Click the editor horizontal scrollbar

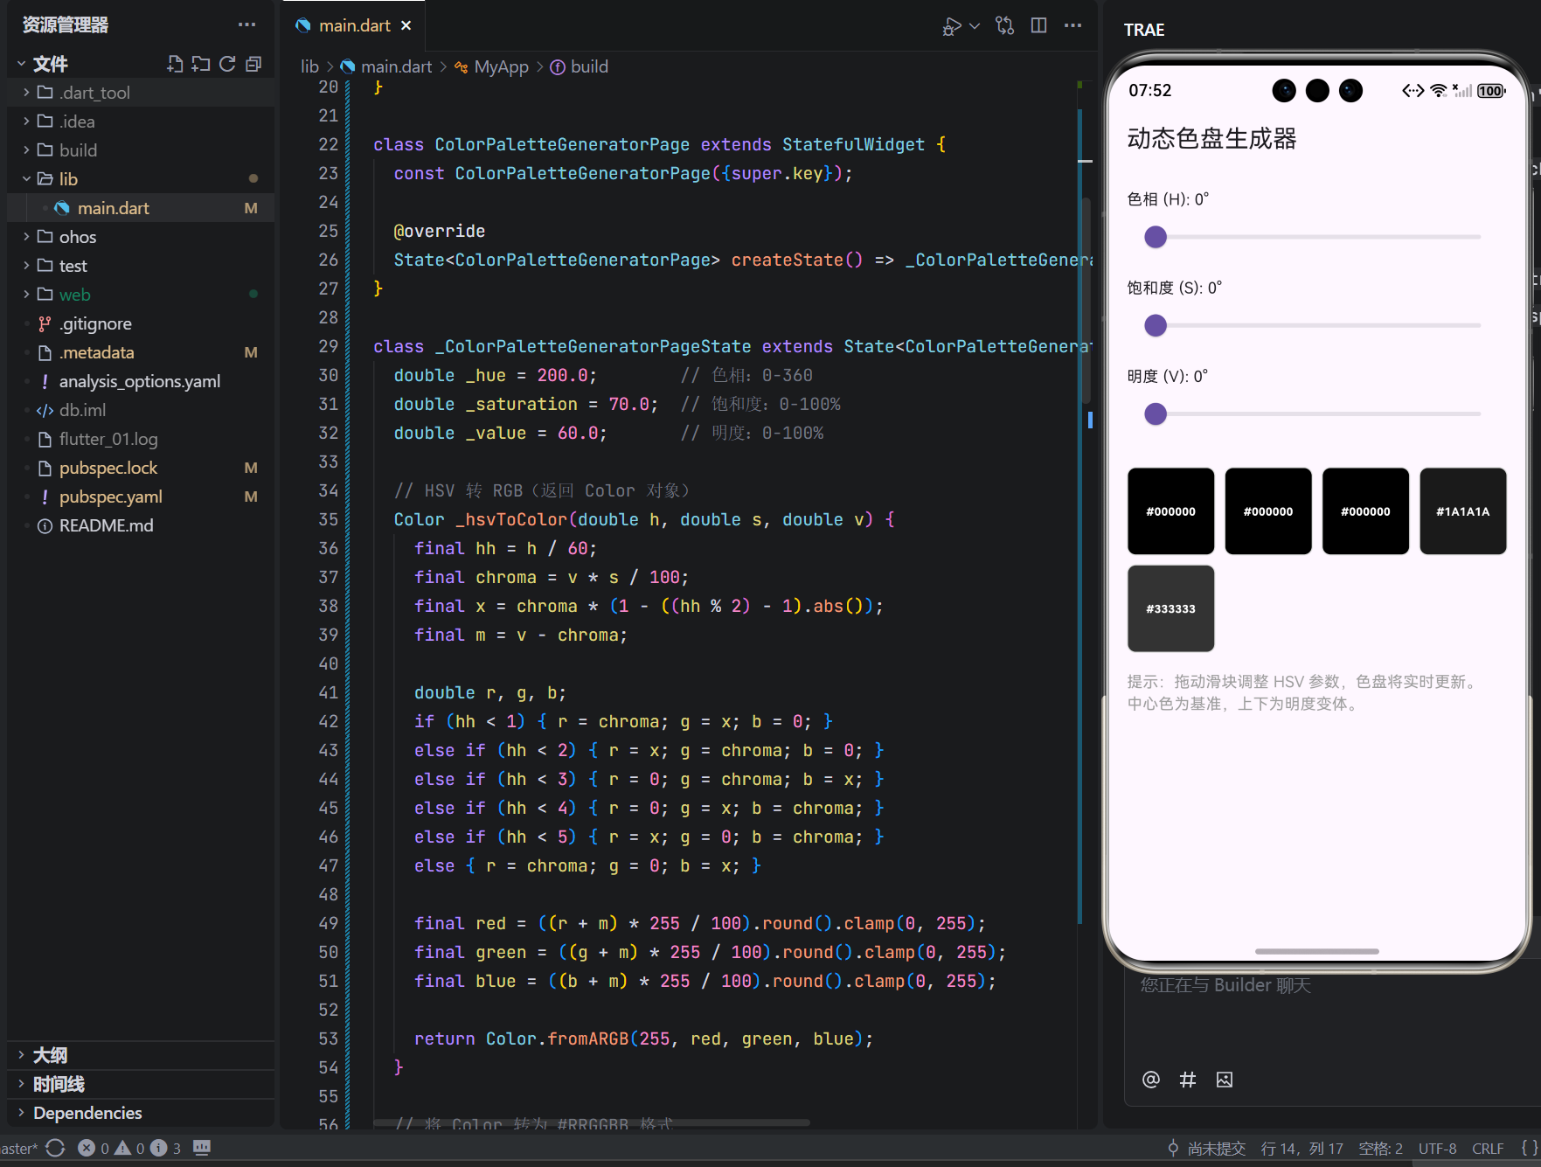click(592, 1122)
